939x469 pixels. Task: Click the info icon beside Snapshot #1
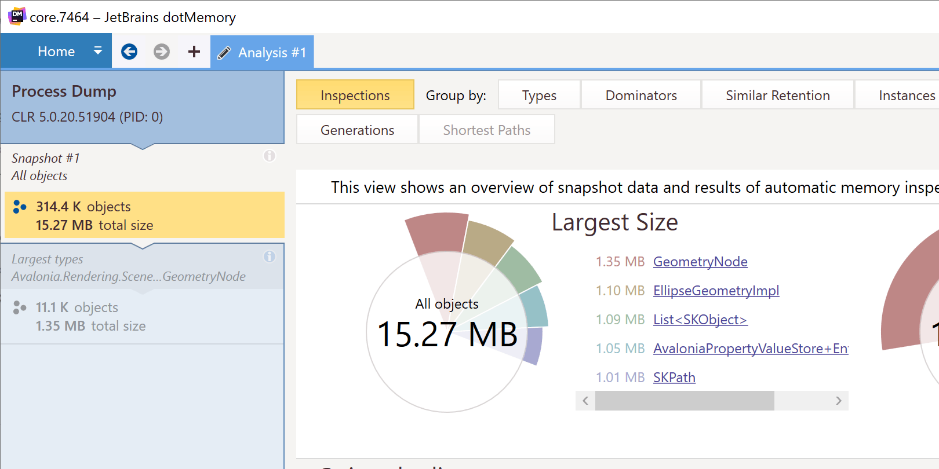pos(270,156)
